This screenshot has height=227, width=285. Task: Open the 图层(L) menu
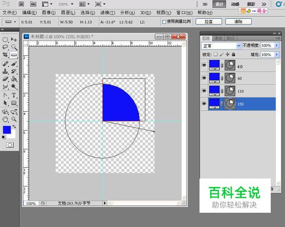68,13
